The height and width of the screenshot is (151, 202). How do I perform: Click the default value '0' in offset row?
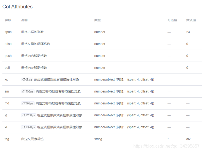[x=187, y=44]
